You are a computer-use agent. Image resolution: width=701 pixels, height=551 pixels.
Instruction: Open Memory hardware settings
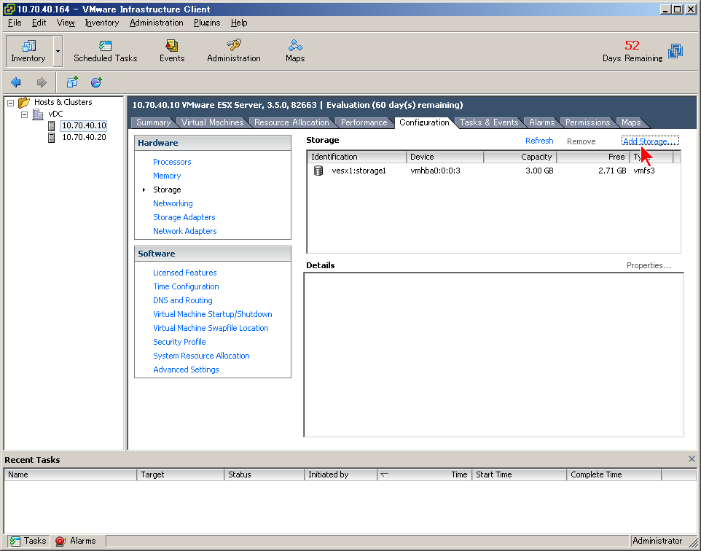pyautogui.click(x=167, y=176)
